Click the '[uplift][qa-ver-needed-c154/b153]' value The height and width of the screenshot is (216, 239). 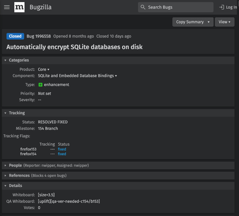pyautogui.click(x=69, y=201)
